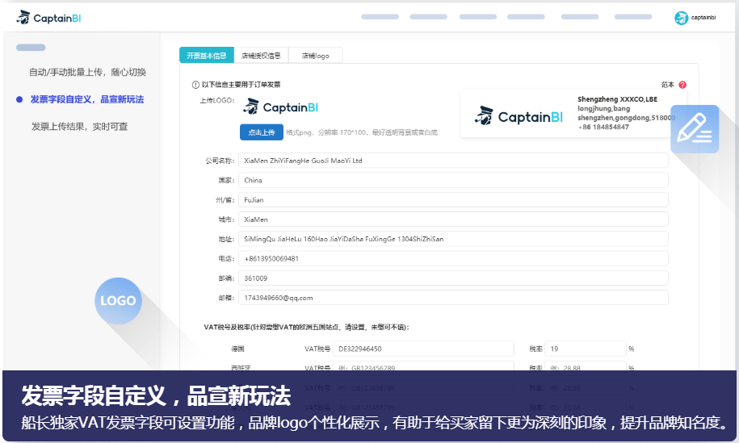Open the captainbi user avatar
This screenshot has height=443, width=739.
(681, 18)
